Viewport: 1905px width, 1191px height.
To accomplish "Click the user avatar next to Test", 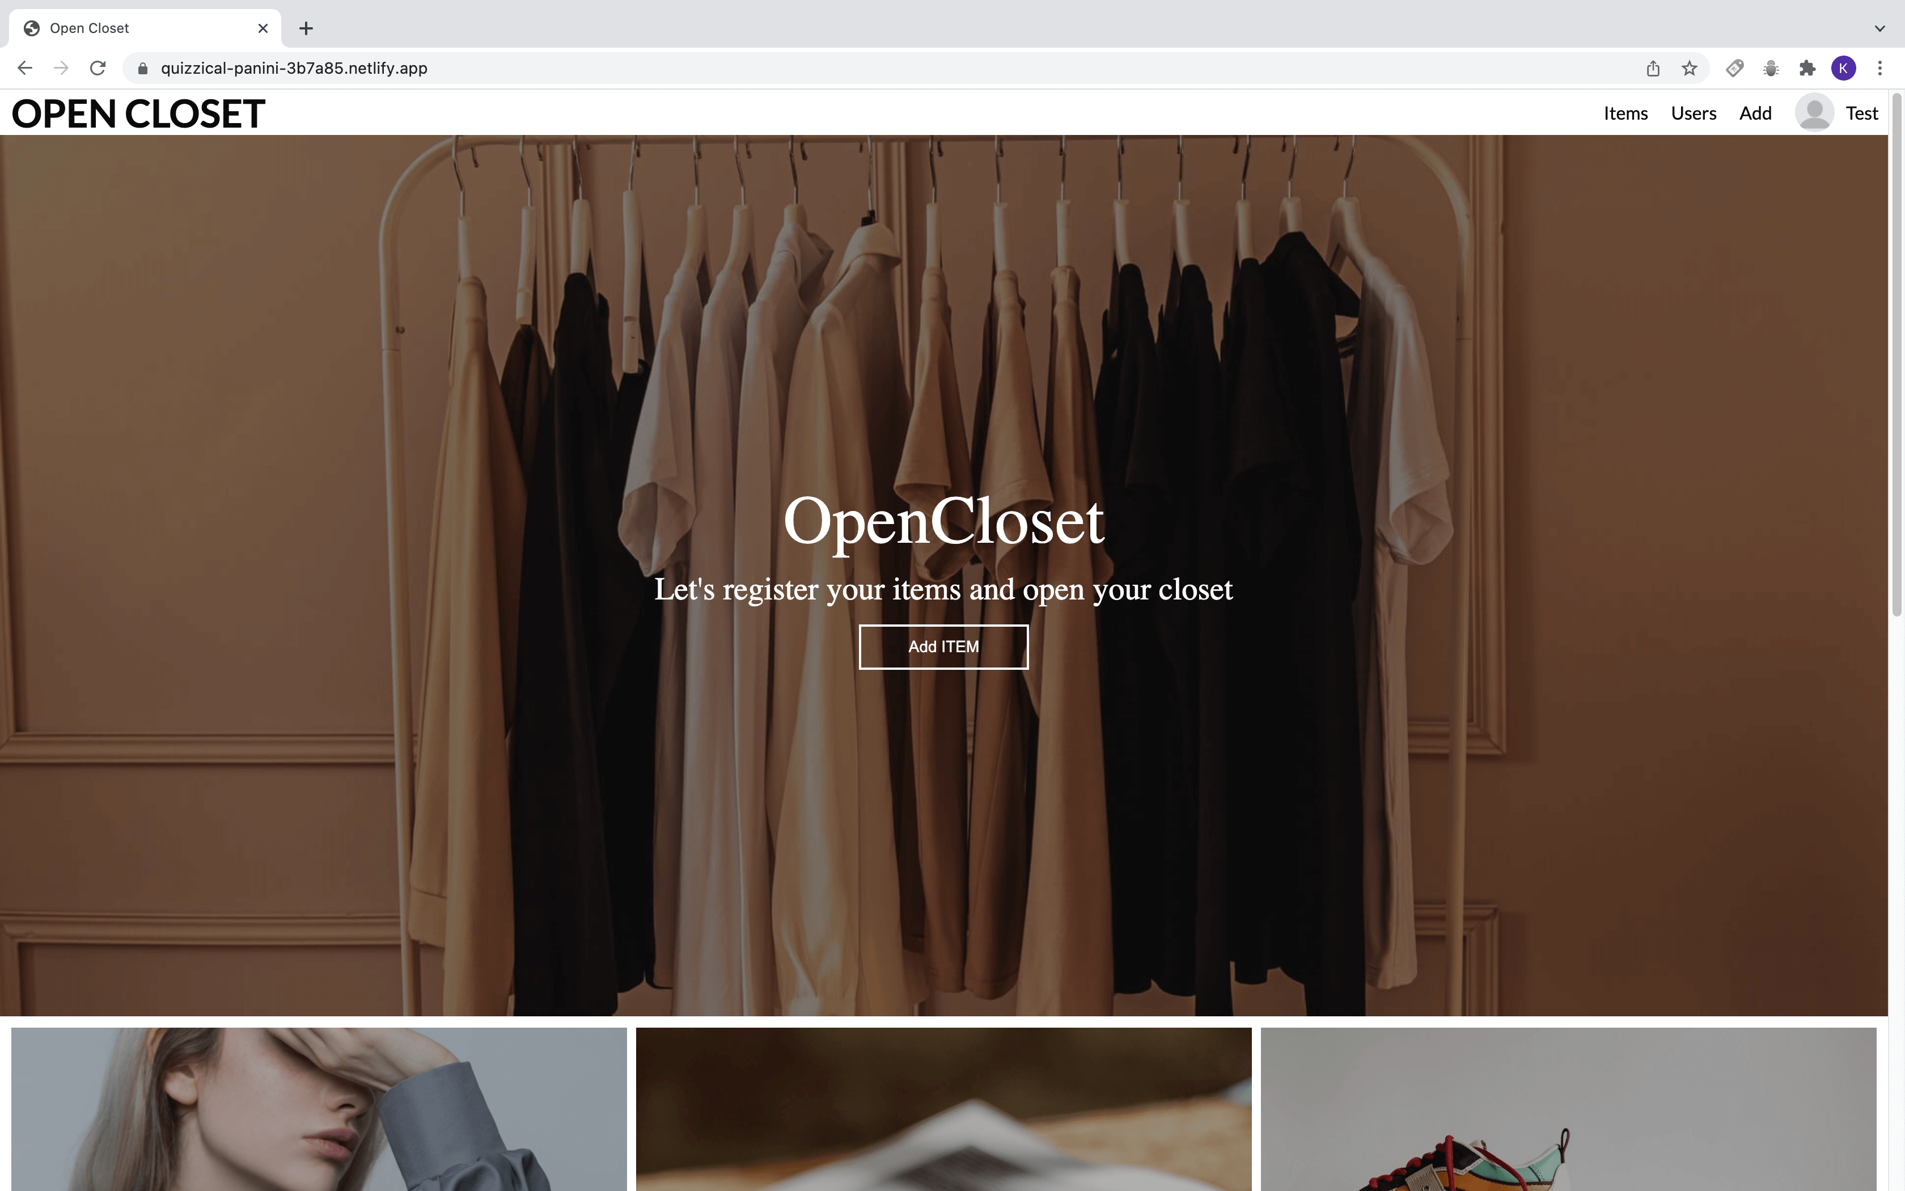I will 1814,113.
